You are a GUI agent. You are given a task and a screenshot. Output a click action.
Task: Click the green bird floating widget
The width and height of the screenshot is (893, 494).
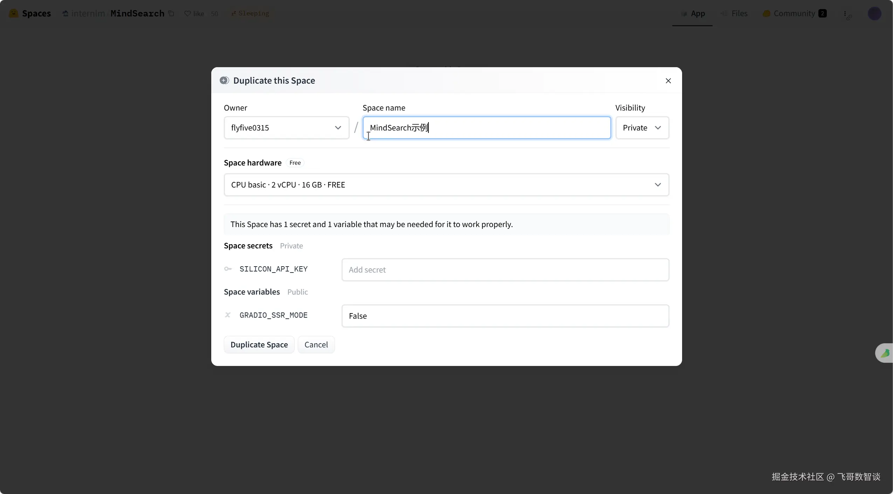coord(885,353)
